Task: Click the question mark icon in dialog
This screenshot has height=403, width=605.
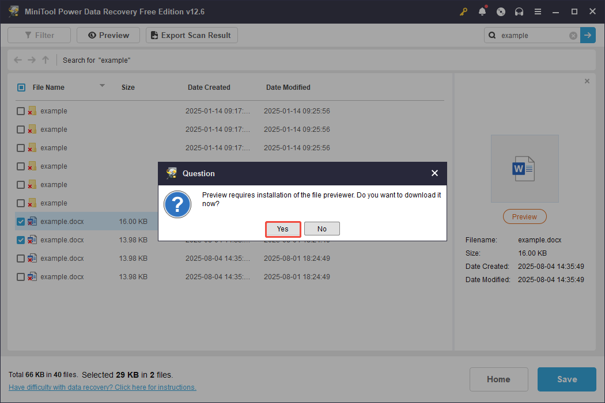Action: [x=177, y=204]
